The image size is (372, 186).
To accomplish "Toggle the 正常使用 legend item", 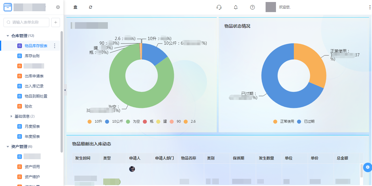I will click(284, 122).
